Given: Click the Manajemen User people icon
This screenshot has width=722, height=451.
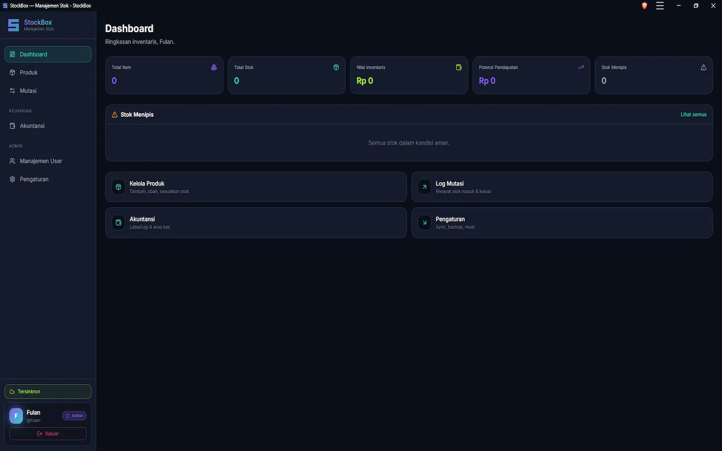Looking at the screenshot, I should pyautogui.click(x=12, y=161).
